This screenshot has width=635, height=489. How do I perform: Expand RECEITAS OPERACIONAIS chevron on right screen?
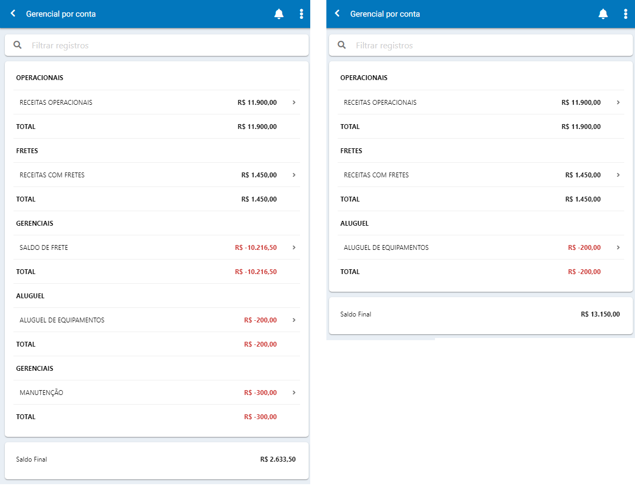pyautogui.click(x=618, y=103)
